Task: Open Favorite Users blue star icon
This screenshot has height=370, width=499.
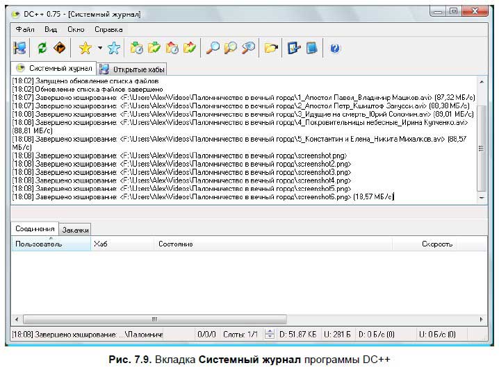Action: pyautogui.click(x=113, y=49)
